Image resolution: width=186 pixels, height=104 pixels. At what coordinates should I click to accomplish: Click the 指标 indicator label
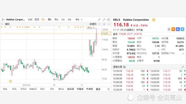(7, 24)
